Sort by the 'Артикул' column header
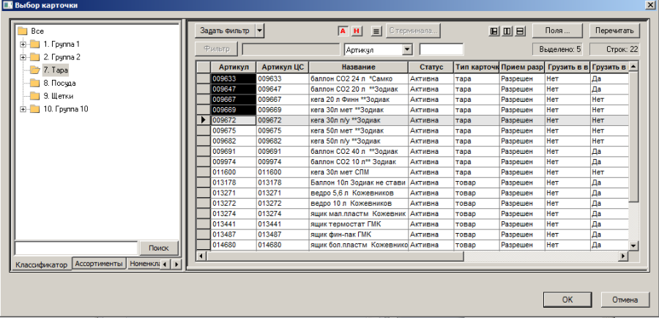 [234, 67]
